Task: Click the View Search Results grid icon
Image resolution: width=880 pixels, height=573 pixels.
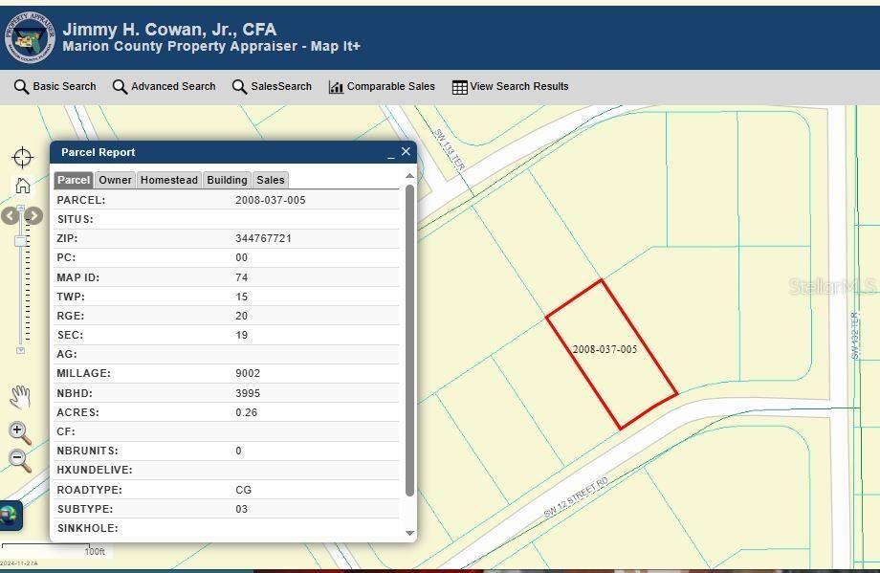Action: [459, 86]
